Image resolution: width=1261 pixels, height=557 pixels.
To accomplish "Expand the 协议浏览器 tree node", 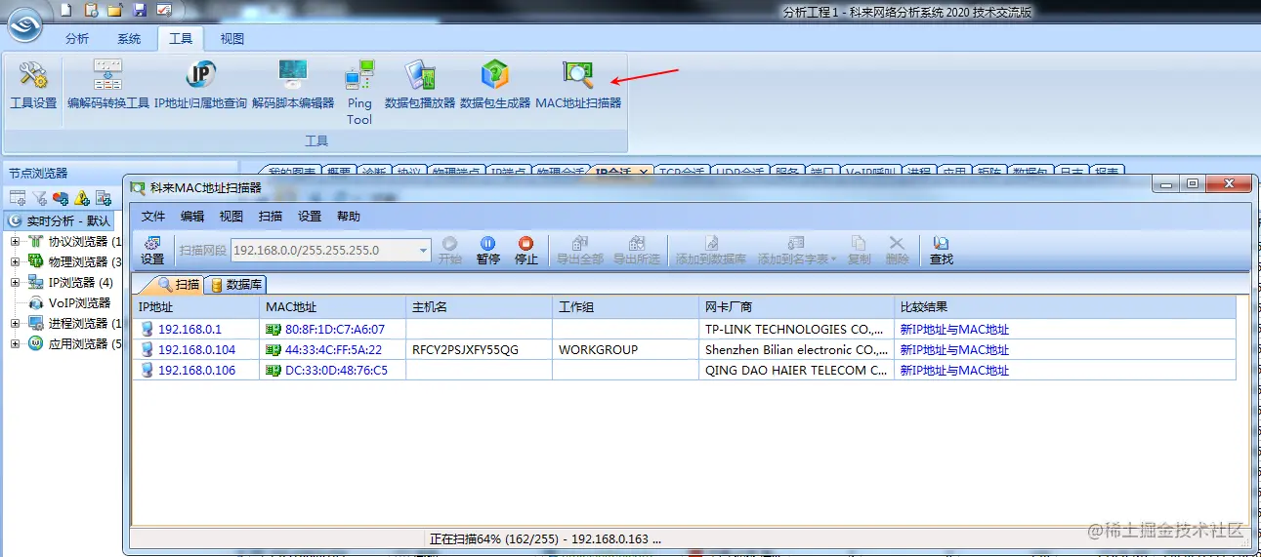I will [15, 241].
